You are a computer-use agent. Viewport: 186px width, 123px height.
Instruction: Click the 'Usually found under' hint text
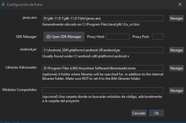click(86, 56)
